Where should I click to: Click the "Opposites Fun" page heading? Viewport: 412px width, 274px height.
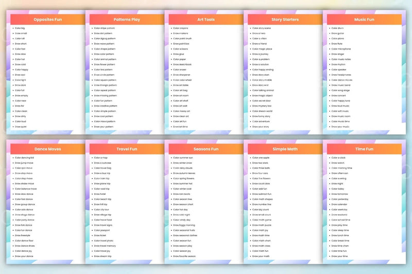pos(47,20)
